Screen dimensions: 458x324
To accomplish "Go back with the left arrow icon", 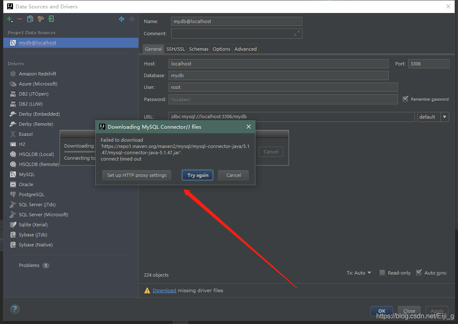I will pos(122,19).
